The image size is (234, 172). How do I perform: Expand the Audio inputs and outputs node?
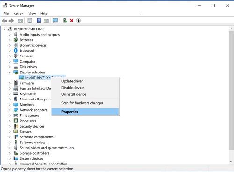coord(10,35)
